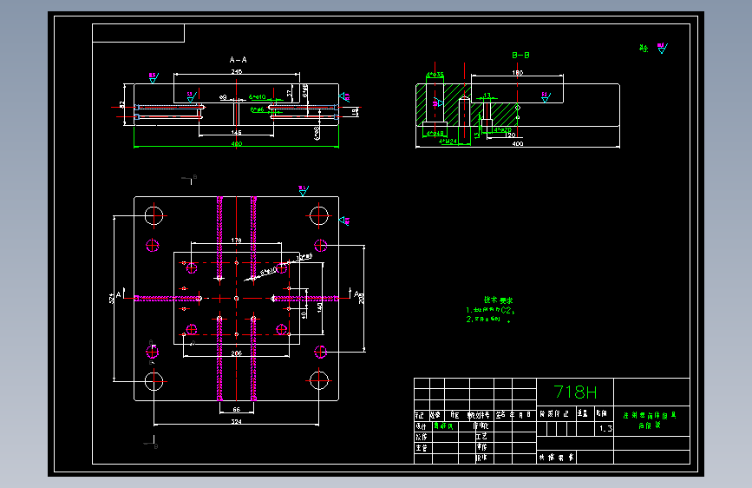The width and height of the screenshot is (752, 488).
Task: Click the green designer name in title block
Action: (x=443, y=426)
